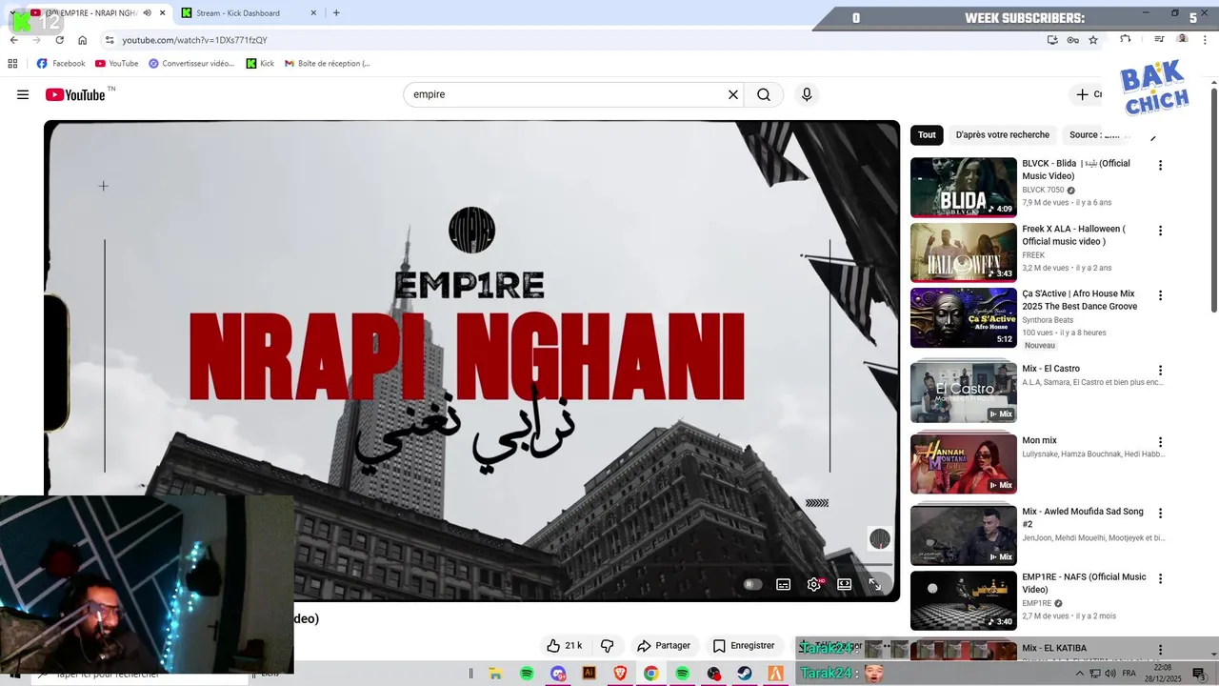Clear the search box with the X icon
1219x686 pixels.
[733, 94]
